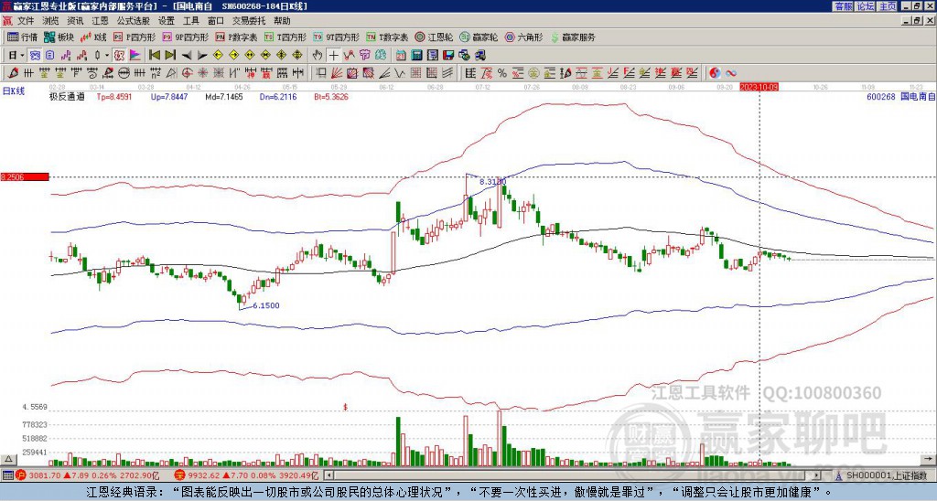Click the colorful flag icon
937x501 pixels.
[x=135, y=56]
